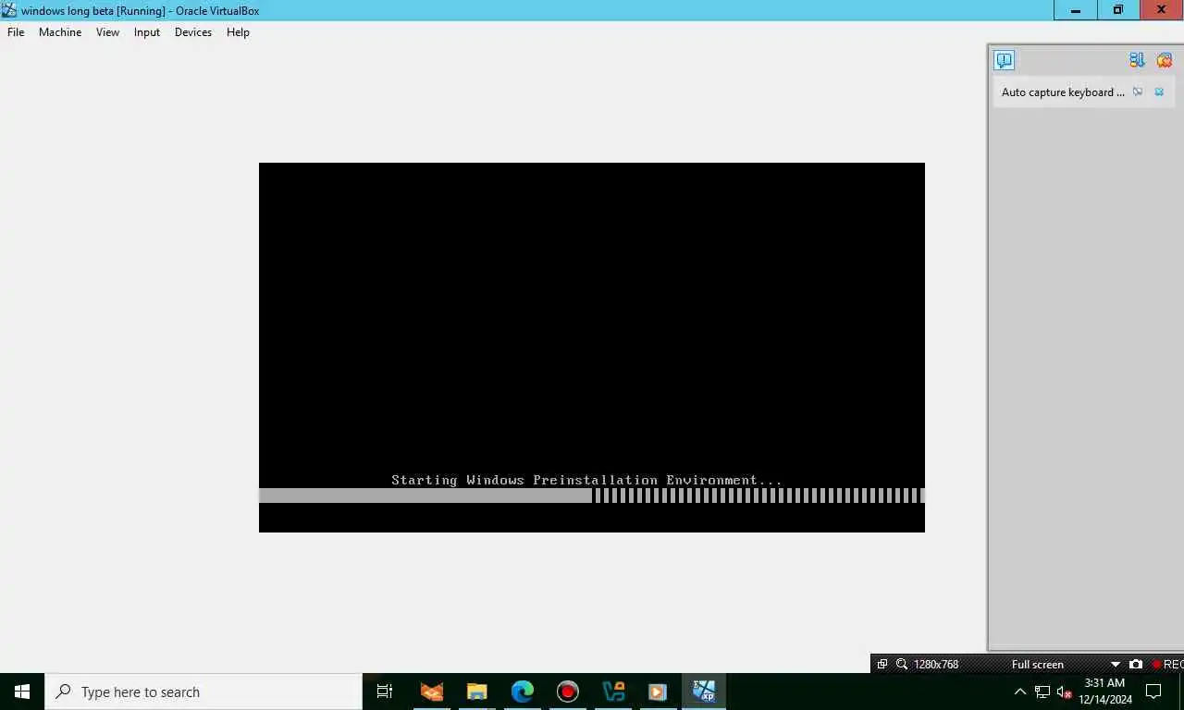Open the Devices menu

point(193,32)
